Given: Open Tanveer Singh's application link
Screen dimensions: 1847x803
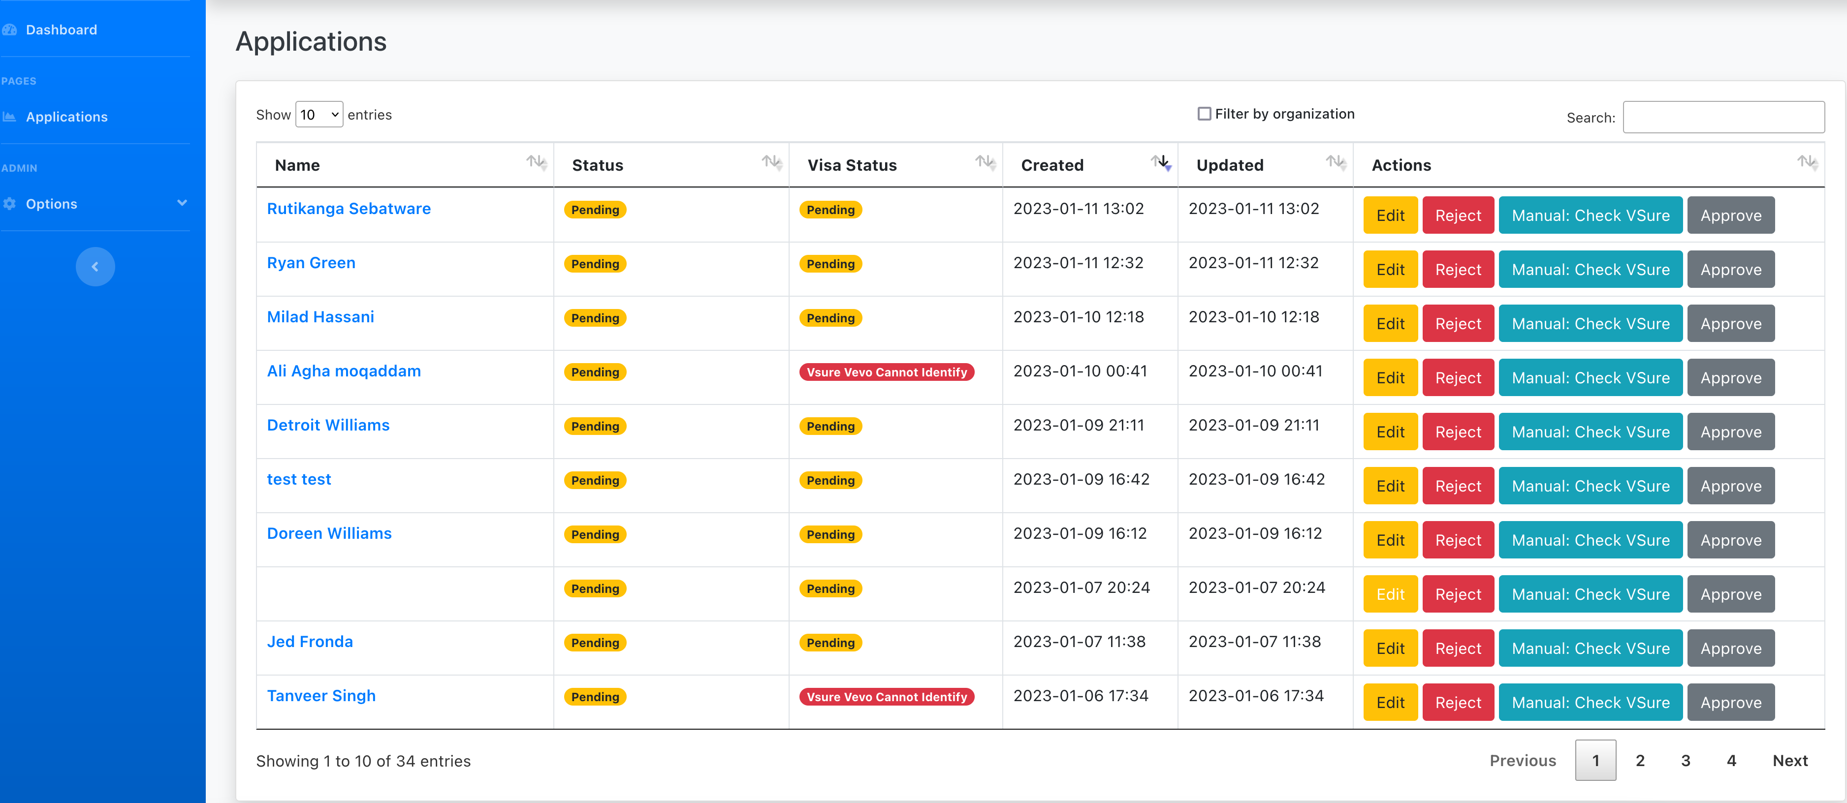Looking at the screenshot, I should click(321, 695).
